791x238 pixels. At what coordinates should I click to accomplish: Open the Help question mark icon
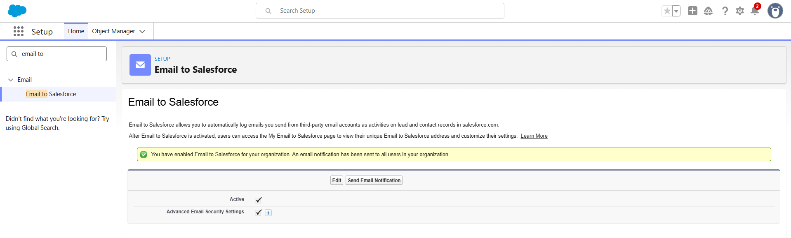click(725, 11)
